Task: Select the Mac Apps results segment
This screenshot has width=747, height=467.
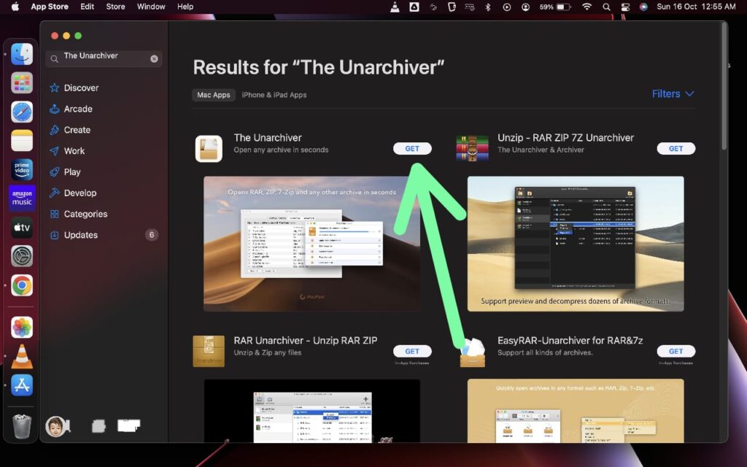Action: [213, 95]
